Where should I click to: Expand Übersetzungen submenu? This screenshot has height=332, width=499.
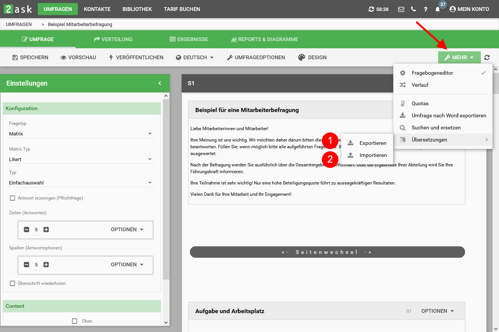coord(443,140)
